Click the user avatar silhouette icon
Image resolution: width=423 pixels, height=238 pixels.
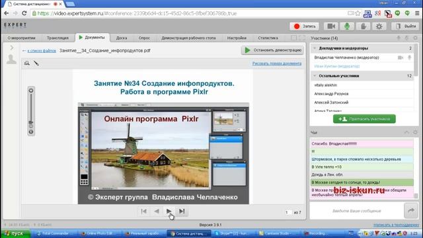click(x=11, y=59)
